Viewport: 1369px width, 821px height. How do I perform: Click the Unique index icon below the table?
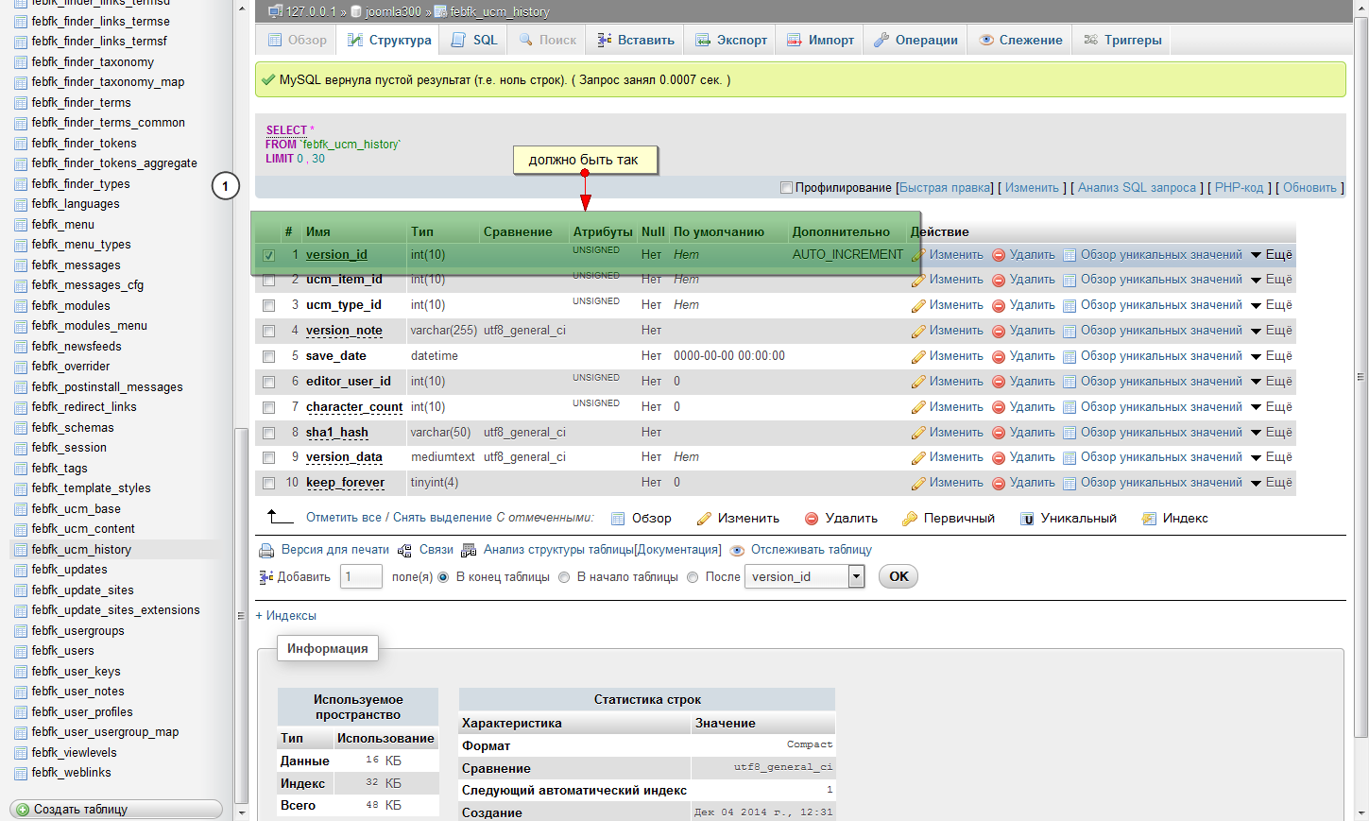1027,519
